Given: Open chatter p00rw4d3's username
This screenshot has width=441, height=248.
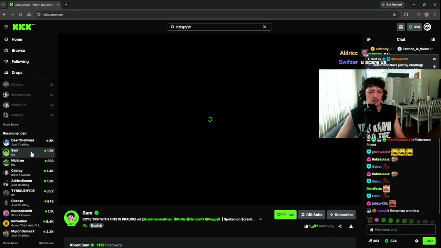Looking at the screenshot, I should (x=380, y=152).
